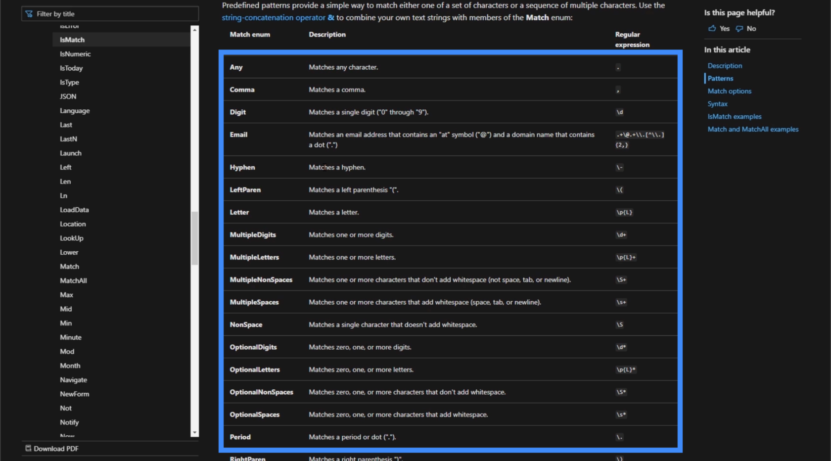Open Navigate in the sidebar list
831x461 pixels.
(73, 380)
